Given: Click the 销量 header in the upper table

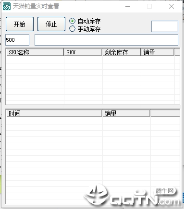Looking at the screenshot, I should pyautogui.click(x=157, y=52).
